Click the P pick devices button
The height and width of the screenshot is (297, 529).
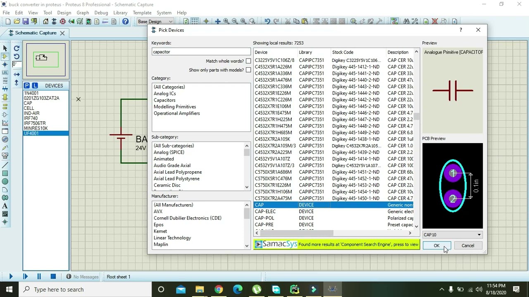tap(27, 85)
